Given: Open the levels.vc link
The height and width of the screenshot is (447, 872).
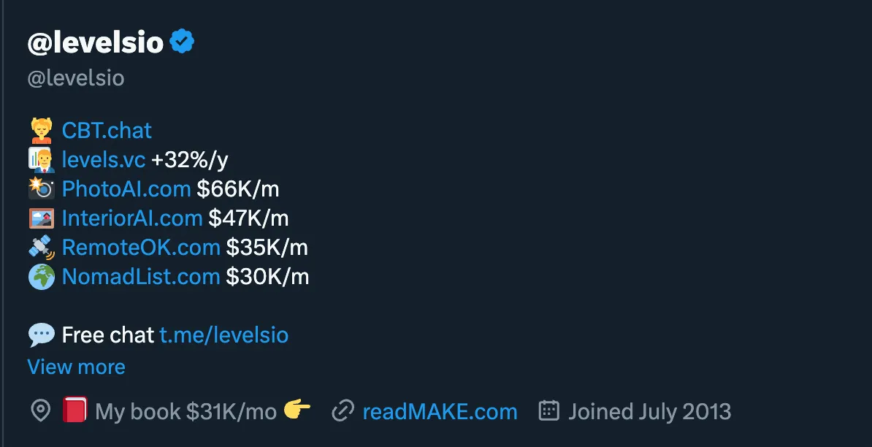Looking at the screenshot, I should pyautogui.click(x=104, y=160).
